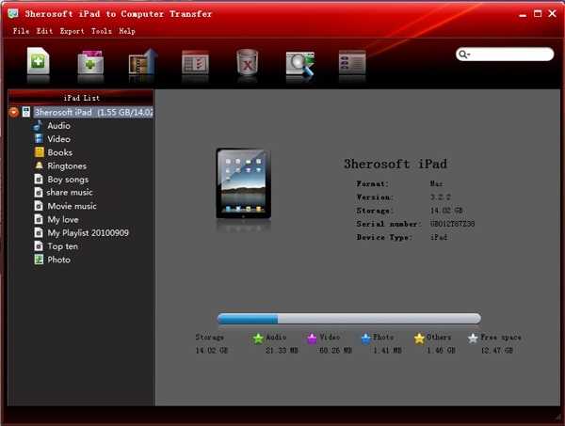Click the Delete trash can icon
The height and width of the screenshot is (426, 565).
click(247, 62)
